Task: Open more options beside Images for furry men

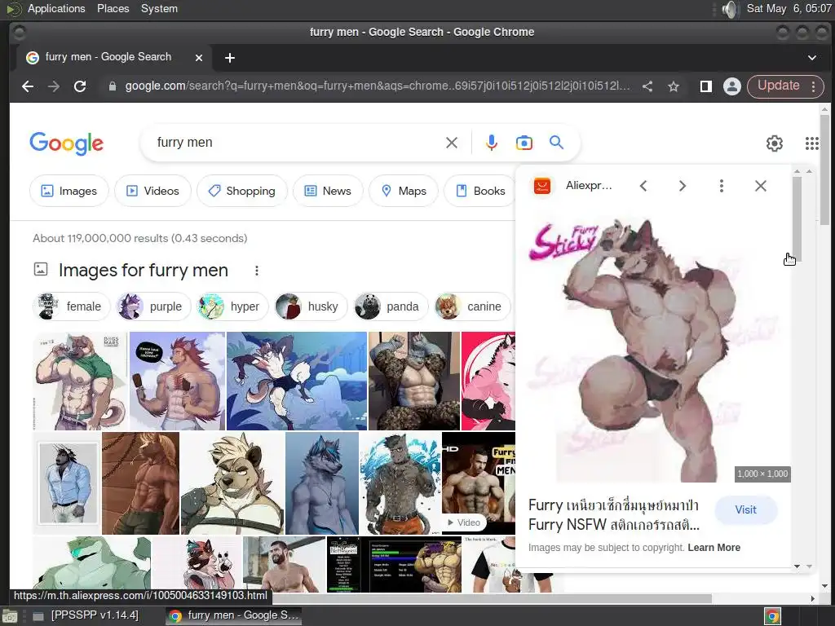Action: click(257, 271)
